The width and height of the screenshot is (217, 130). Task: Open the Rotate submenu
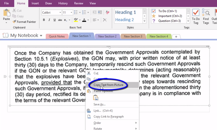pyautogui.click(x=112, y=129)
